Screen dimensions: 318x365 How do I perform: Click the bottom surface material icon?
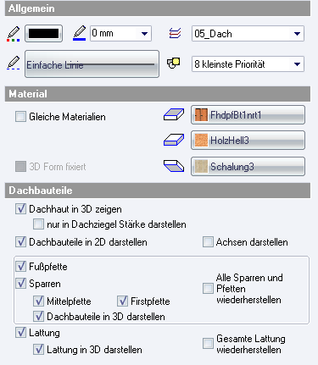coord(174,166)
